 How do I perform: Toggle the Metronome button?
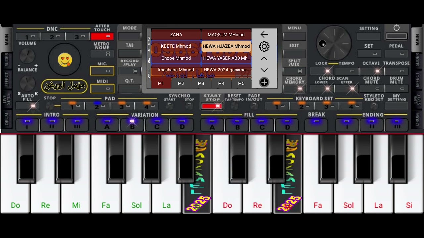tap(102, 54)
